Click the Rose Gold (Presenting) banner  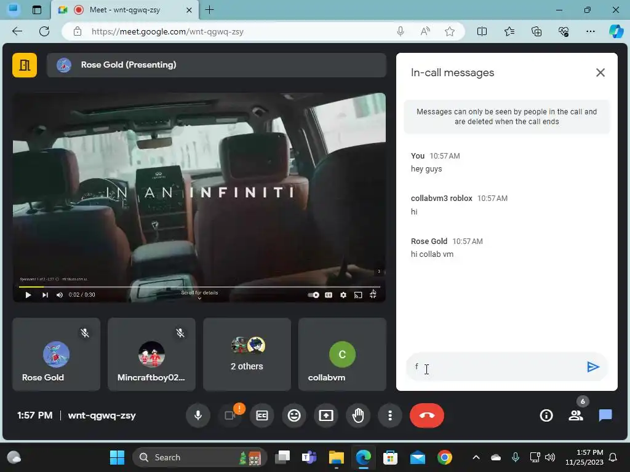(x=217, y=65)
